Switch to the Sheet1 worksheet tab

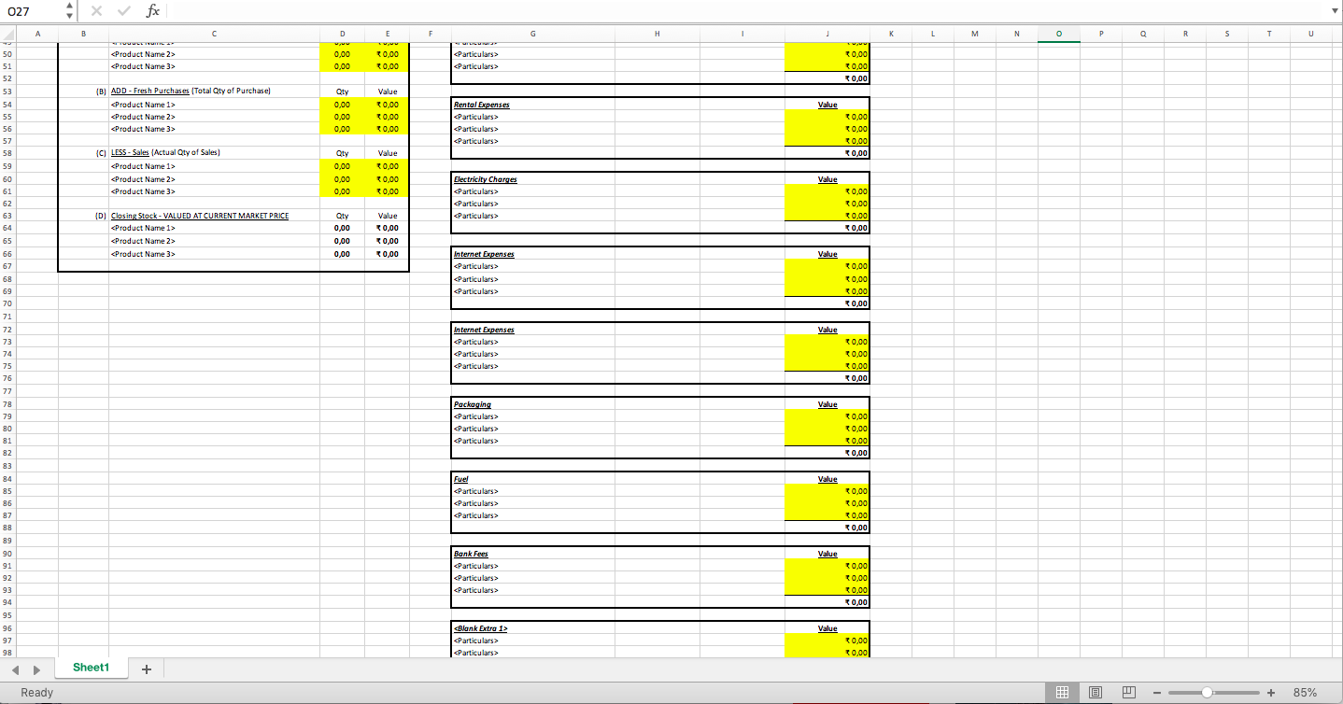91,668
